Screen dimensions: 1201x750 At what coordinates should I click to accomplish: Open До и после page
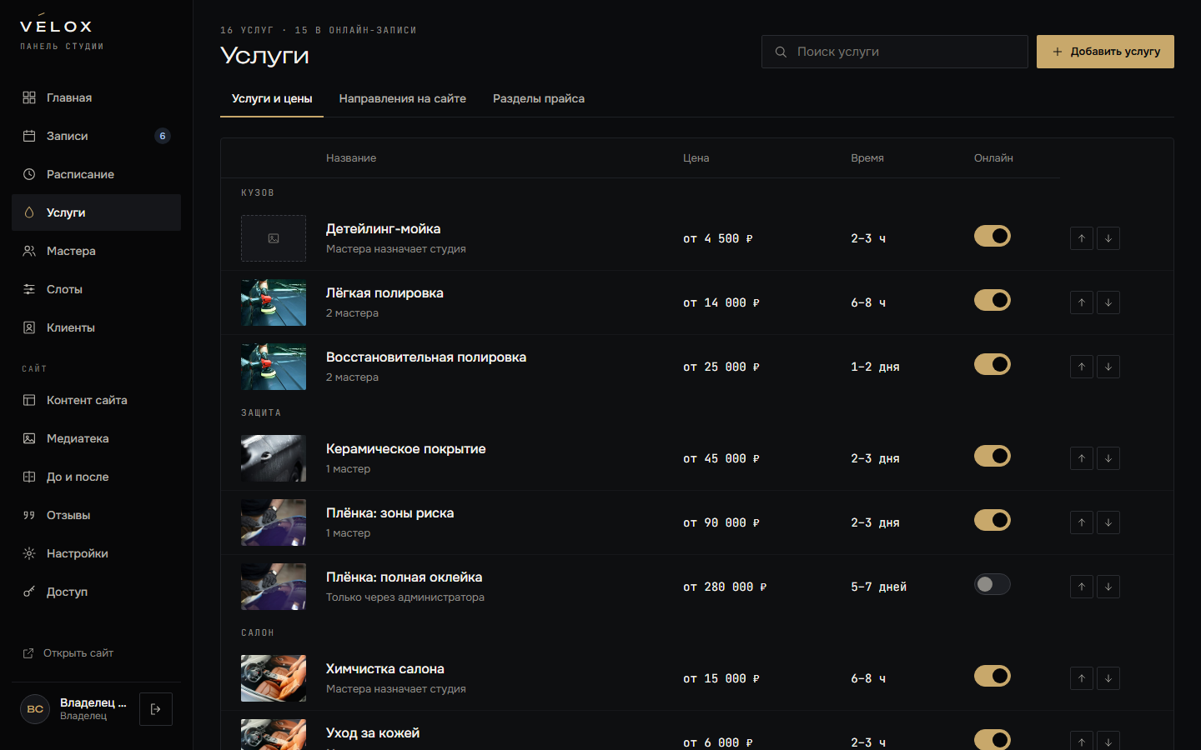pos(96,477)
